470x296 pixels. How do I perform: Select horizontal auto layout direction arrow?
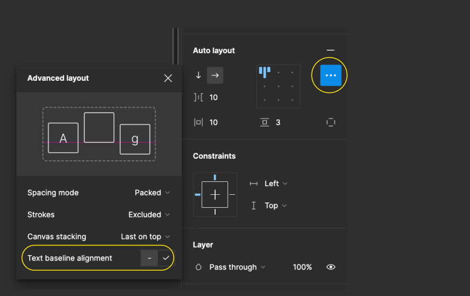point(215,75)
